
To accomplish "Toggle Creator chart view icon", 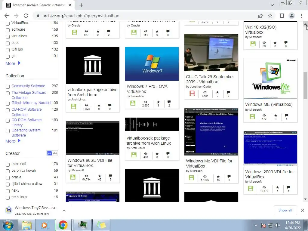I will pos(50,153).
